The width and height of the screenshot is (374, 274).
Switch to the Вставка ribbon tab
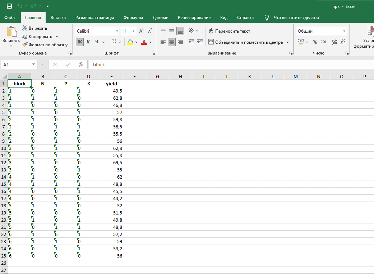pyautogui.click(x=58, y=18)
